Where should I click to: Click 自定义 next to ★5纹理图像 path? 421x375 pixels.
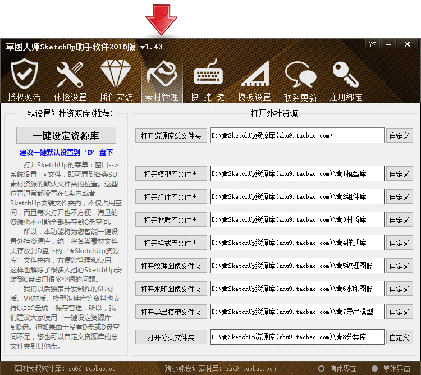(x=400, y=266)
